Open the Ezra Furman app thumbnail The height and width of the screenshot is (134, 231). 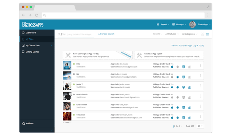click(67, 106)
